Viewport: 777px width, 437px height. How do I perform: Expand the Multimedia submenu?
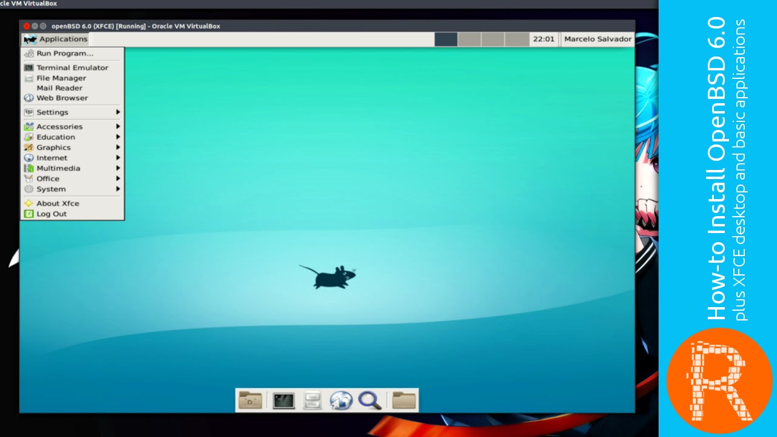point(72,168)
